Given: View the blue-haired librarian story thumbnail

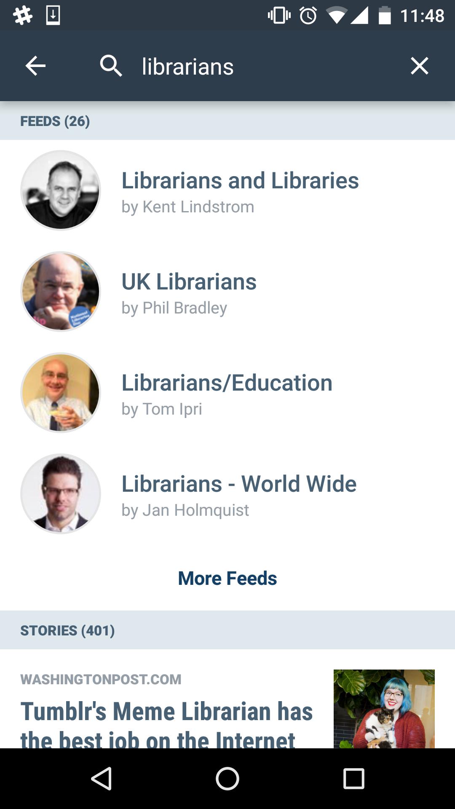Looking at the screenshot, I should coord(384,709).
